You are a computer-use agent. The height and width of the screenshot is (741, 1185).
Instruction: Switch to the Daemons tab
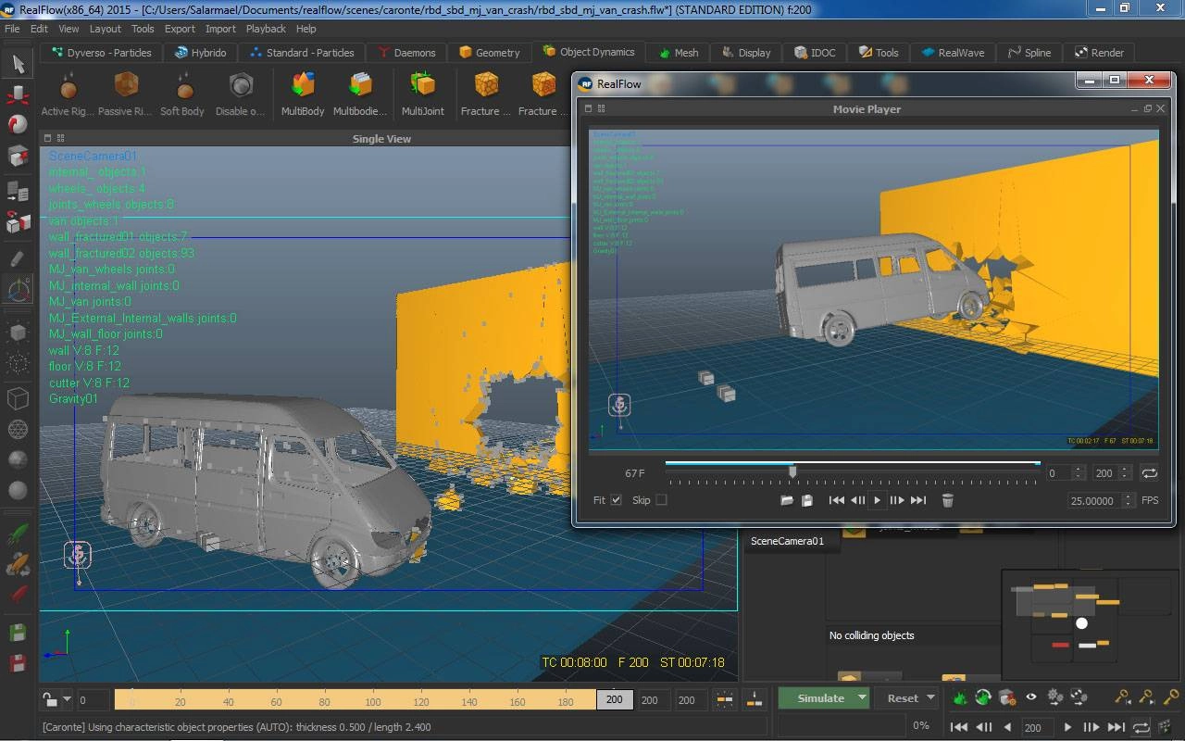(x=405, y=53)
